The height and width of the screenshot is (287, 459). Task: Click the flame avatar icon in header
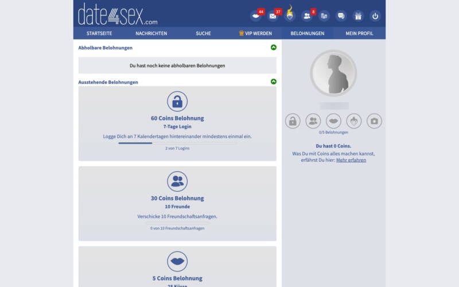click(290, 15)
